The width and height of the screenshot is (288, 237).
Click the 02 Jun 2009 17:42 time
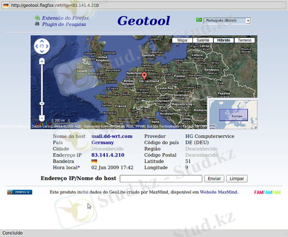[112, 167]
